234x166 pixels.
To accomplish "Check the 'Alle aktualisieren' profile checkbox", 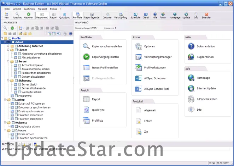I will pos(20,57).
